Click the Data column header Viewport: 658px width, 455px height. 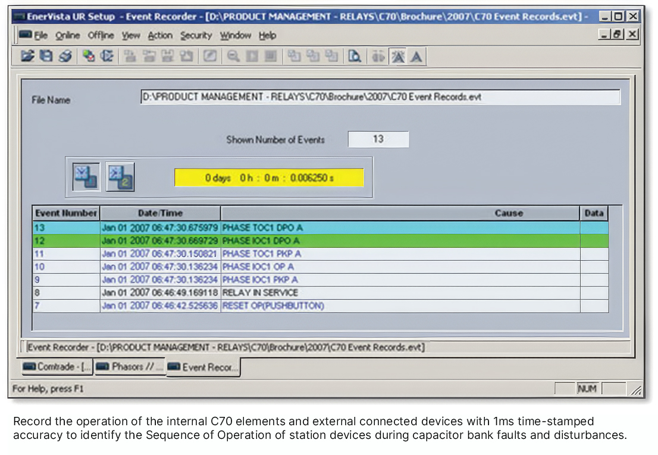(x=594, y=213)
